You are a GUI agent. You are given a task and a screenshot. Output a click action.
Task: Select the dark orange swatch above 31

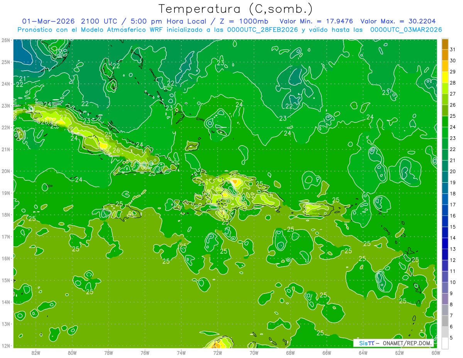point(445,44)
